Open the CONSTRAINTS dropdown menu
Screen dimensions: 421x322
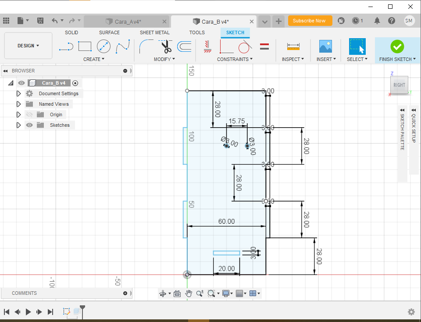click(x=235, y=59)
